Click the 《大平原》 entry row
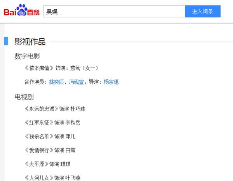This screenshot has width=233, height=181. click(47, 164)
